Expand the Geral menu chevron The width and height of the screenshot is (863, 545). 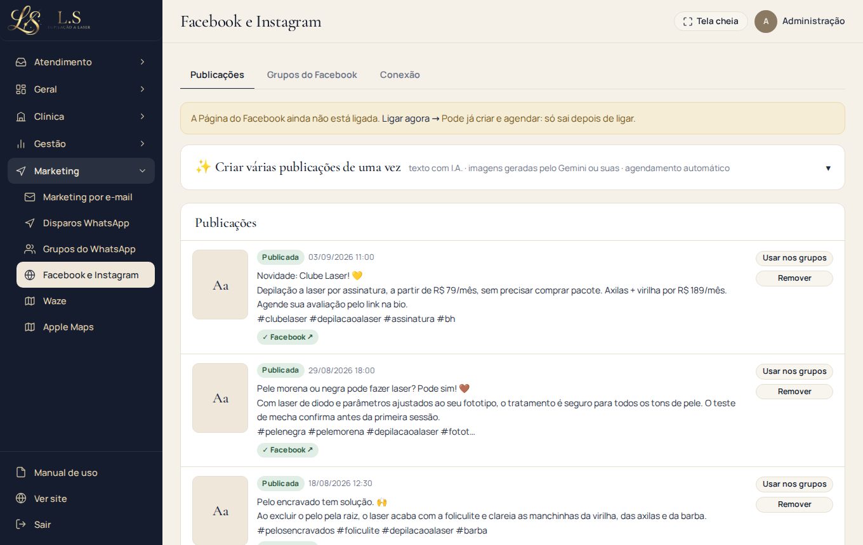point(142,89)
